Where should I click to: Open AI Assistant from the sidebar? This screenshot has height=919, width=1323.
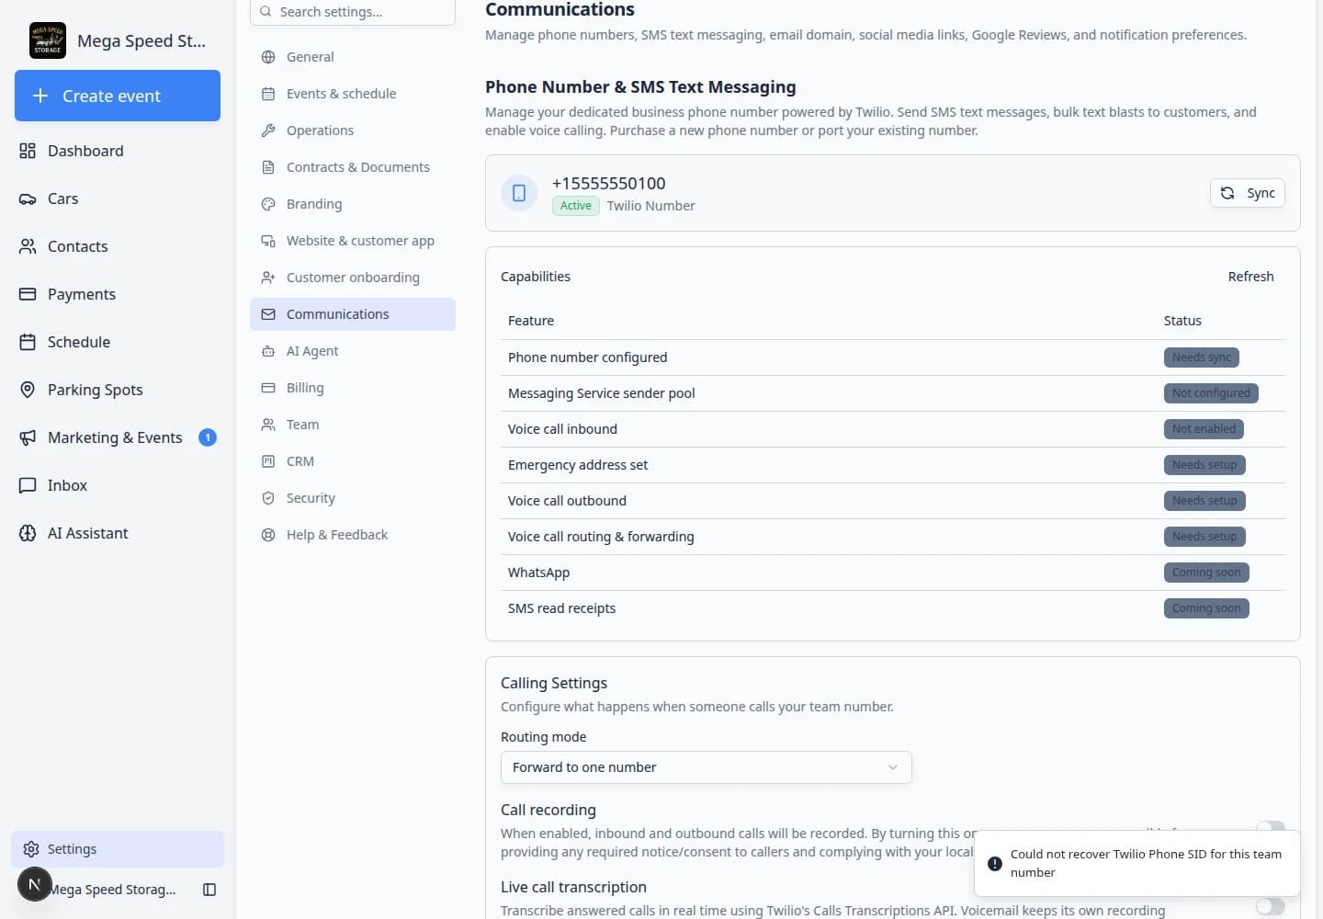(118, 533)
